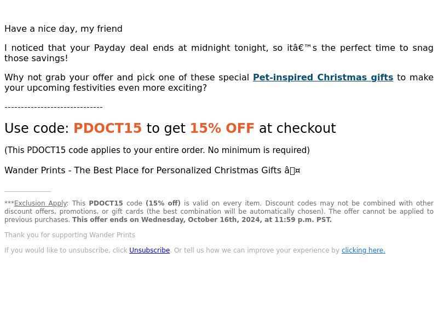Click the 'If you would like to unsubscribe' text

66,250
